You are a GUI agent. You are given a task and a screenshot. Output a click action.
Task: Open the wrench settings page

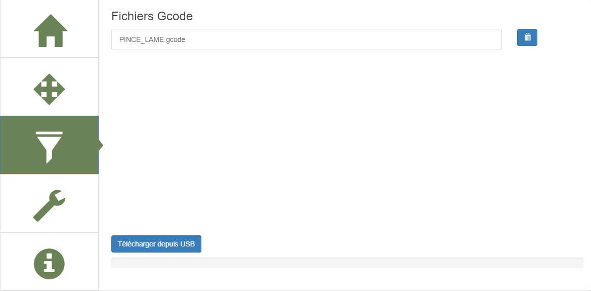(x=49, y=205)
